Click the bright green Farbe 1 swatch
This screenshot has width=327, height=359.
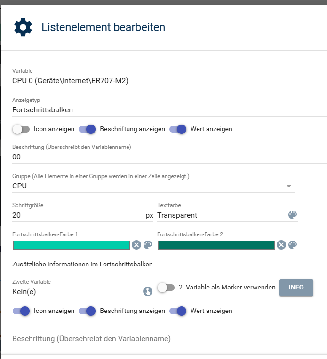coord(72,245)
